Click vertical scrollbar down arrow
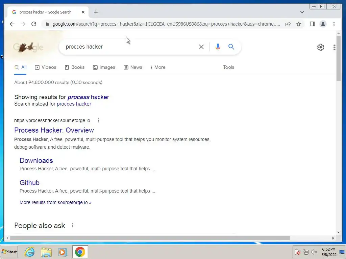346x259 pixels. point(339,232)
